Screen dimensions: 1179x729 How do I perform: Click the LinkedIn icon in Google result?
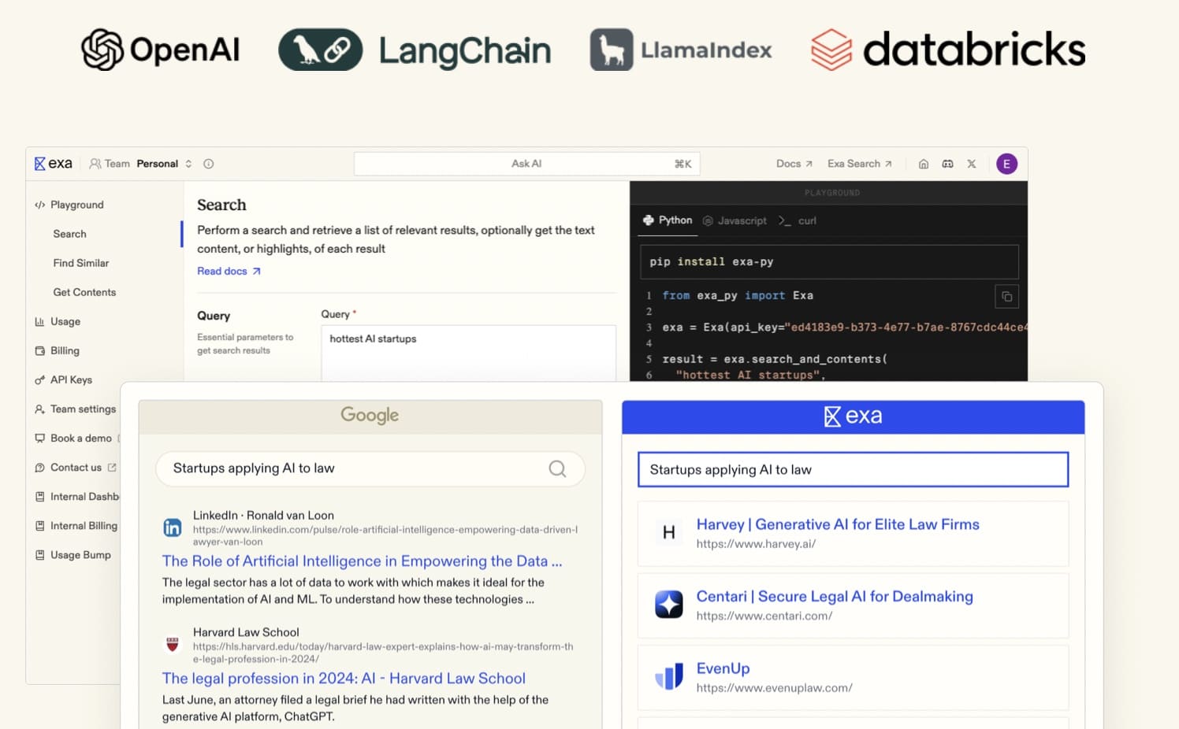[x=173, y=527]
